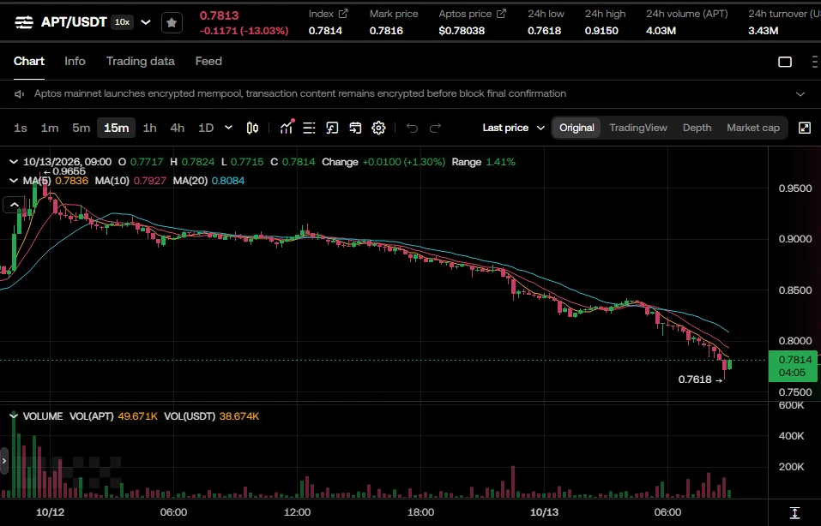Click the list lines toolbar icon

309,128
